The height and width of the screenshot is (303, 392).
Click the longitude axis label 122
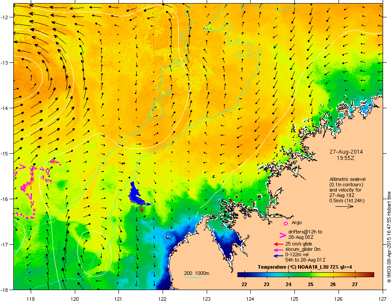pyautogui.click(x=163, y=299)
